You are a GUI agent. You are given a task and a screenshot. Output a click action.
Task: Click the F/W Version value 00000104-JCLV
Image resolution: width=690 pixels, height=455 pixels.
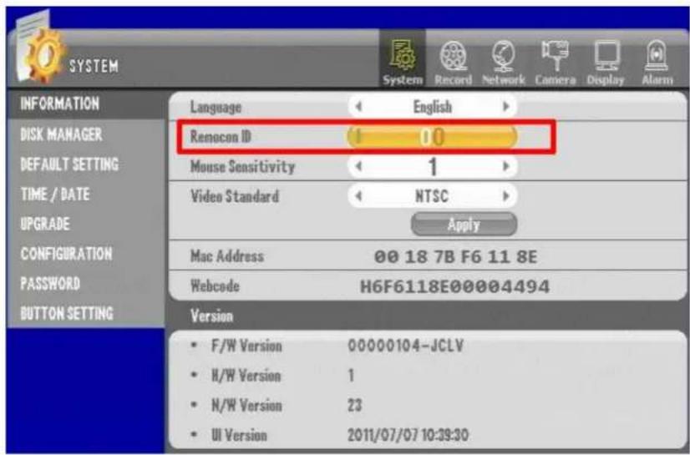tap(405, 346)
